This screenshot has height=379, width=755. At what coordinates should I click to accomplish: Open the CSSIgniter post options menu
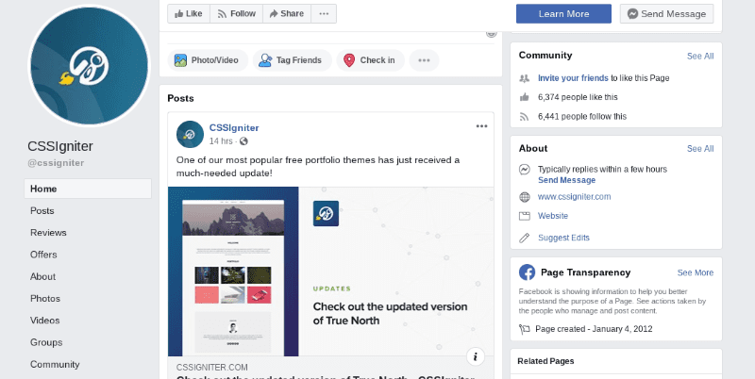(x=481, y=126)
